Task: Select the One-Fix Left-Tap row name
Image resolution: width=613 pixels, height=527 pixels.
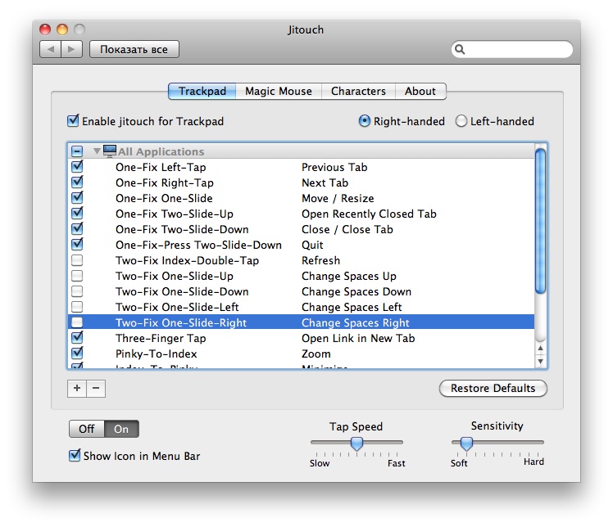Action: 161,168
